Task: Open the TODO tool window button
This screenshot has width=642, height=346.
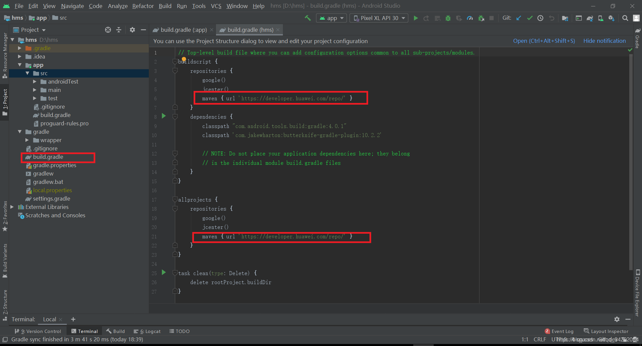Action: (x=180, y=331)
